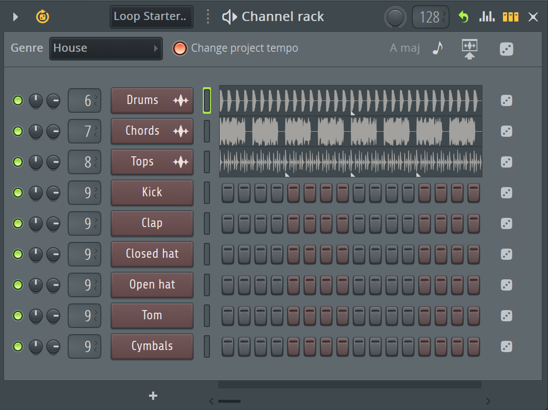Open the Tops channel button
Viewport: 548px width, 410px height.
[152, 162]
